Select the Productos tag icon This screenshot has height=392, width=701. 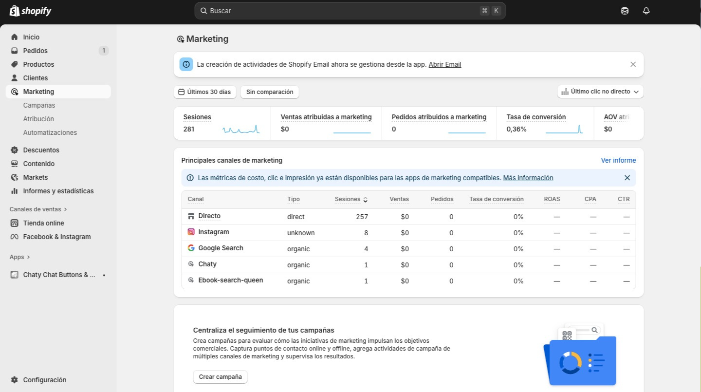14,64
